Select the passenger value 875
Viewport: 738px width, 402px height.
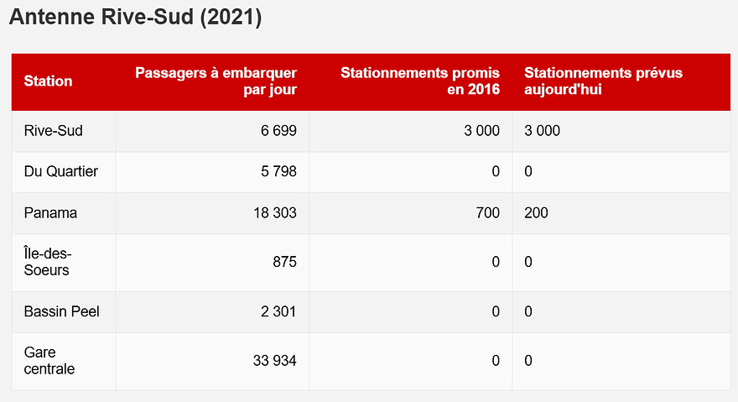point(284,262)
